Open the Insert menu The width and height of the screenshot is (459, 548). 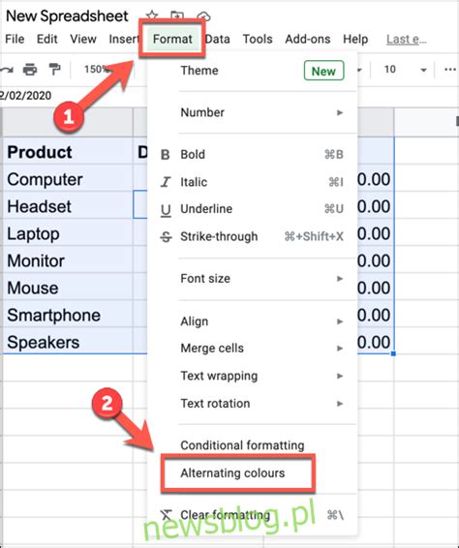point(123,39)
